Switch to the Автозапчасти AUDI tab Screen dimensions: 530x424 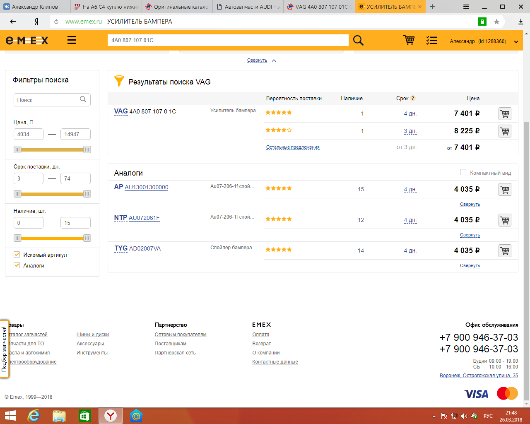coord(248,7)
